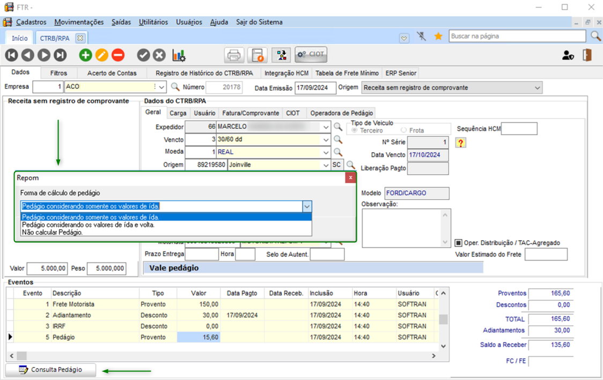Click the green add new record icon
603x380 pixels.
(x=85, y=55)
